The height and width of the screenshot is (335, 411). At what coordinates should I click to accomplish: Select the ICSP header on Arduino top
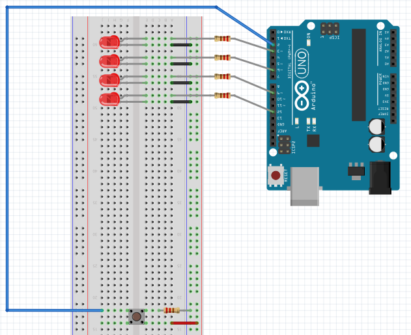pyautogui.click(x=330, y=29)
